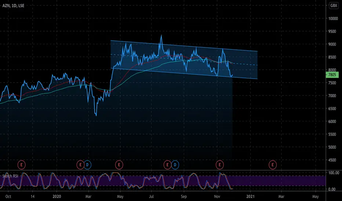Click the 2021 label on time axis

click(250, 197)
